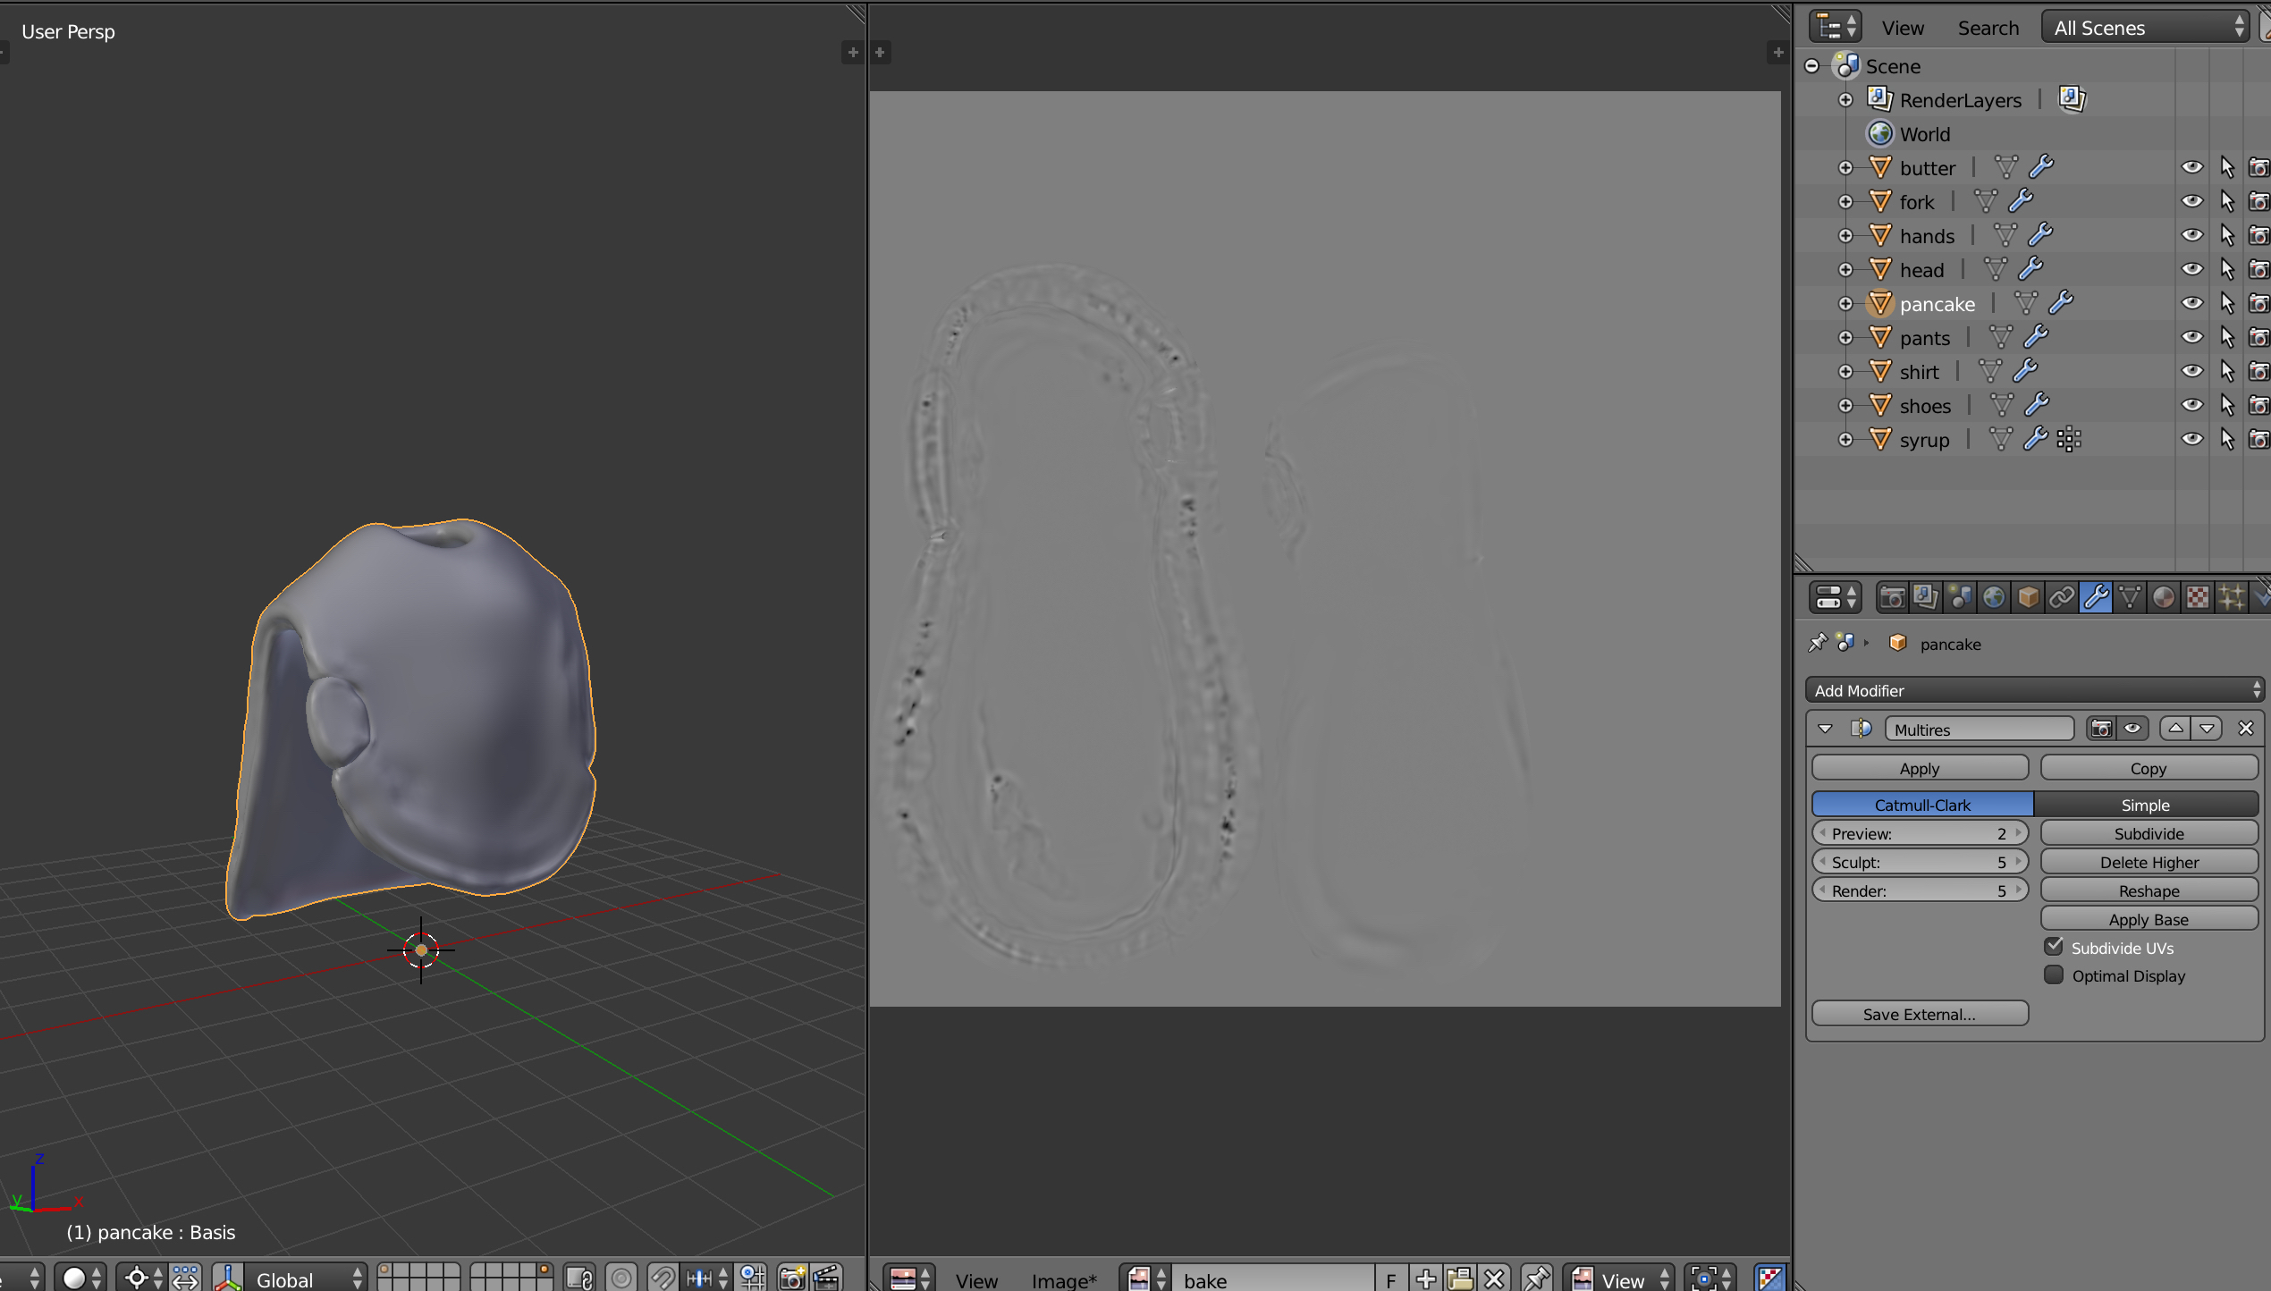Open the Material properties sphere tab
Viewport: 2271px width, 1291px height.
(2164, 597)
